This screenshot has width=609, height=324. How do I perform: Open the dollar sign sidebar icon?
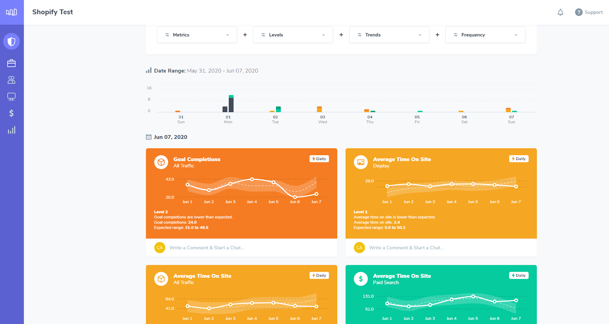click(x=11, y=113)
